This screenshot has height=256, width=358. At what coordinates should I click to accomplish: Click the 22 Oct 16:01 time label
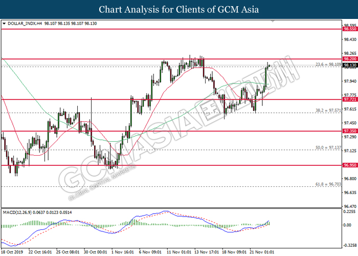pos(40,252)
